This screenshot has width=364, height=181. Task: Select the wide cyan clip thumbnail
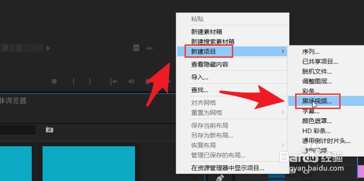pos(89,164)
